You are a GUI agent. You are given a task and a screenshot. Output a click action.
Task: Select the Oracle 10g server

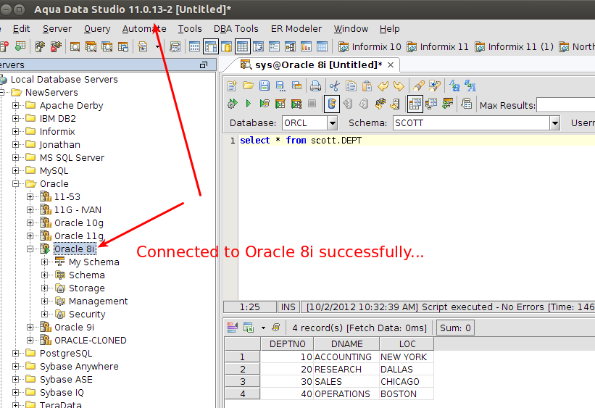[x=78, y=223]
